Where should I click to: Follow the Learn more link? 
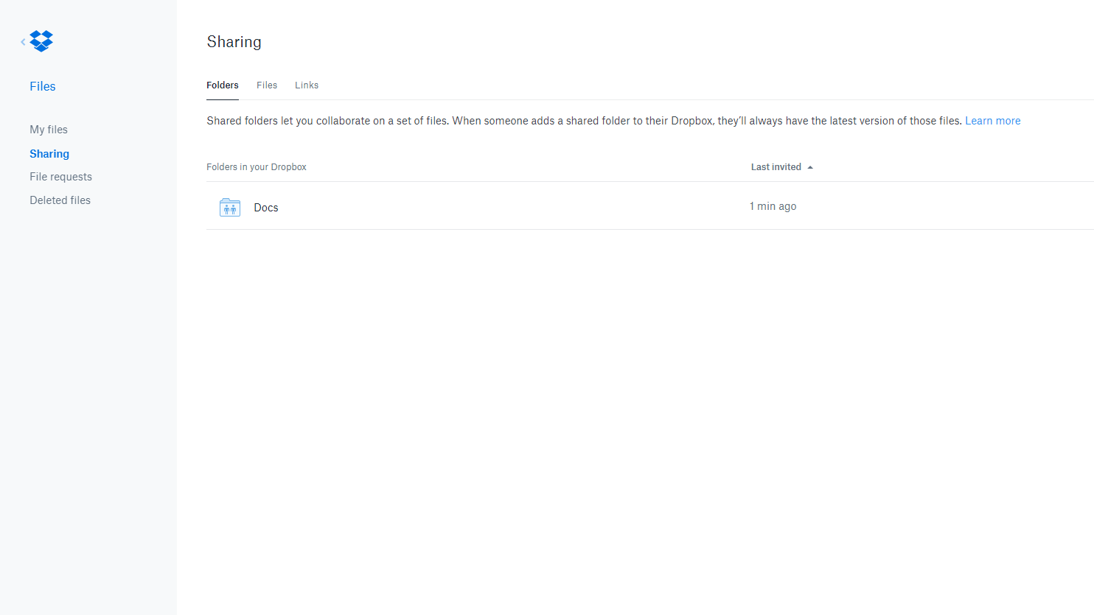(992, 121)
